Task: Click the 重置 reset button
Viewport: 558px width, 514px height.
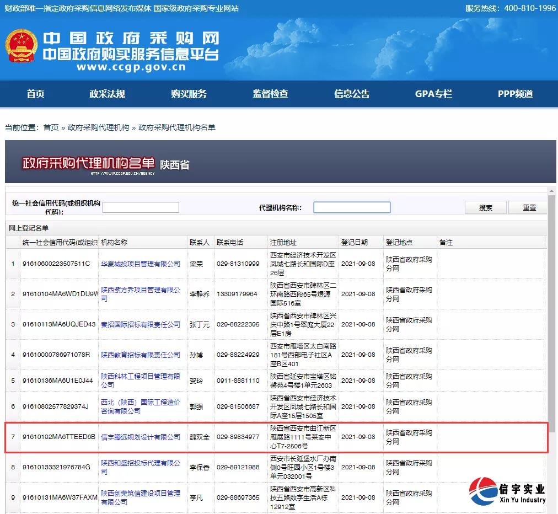Action: [528, 207]
